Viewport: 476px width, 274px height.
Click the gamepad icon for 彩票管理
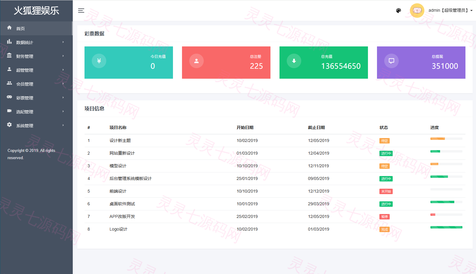coord(9,97)
